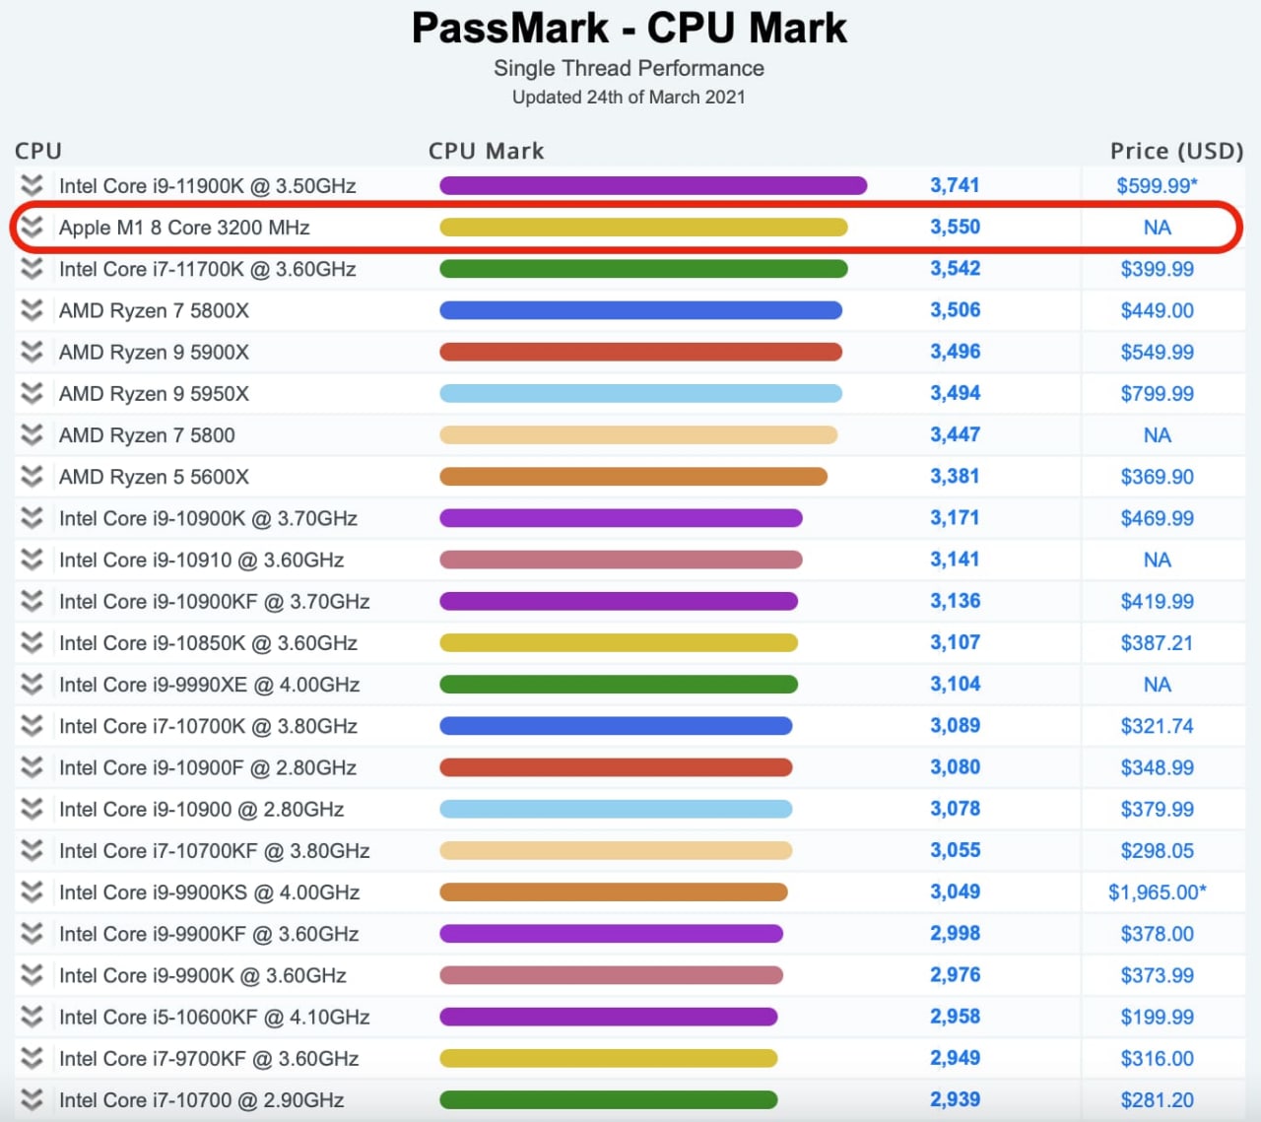Open the AMD Ryzen 9 5950X CPU link

154,394
